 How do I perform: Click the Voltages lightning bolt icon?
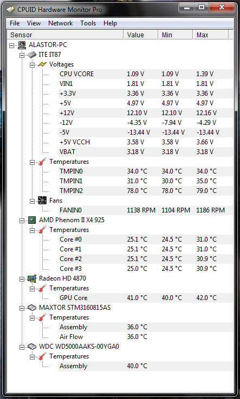point(42,64)
